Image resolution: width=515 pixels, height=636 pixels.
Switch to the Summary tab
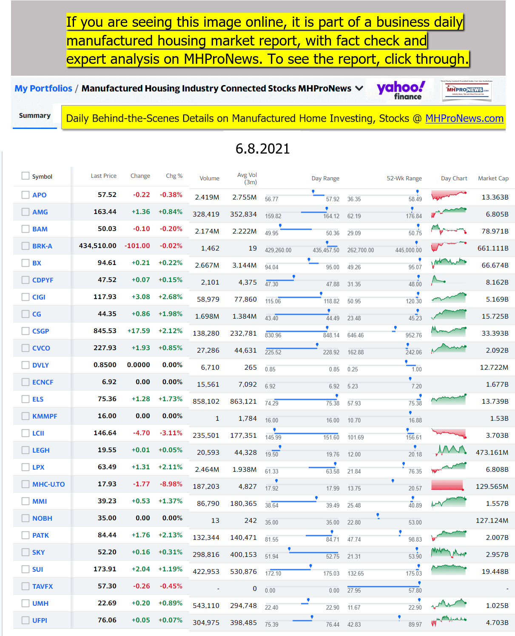click(35, 116)
